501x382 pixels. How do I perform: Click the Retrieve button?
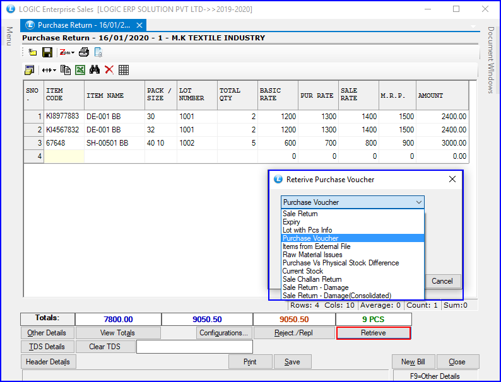coord(373,333)
